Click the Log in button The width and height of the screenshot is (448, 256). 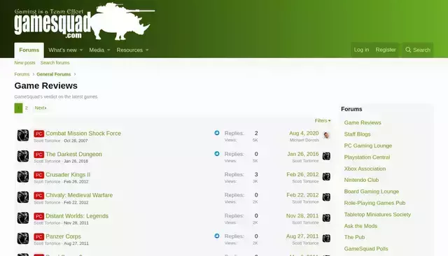[x=361, y=50]
